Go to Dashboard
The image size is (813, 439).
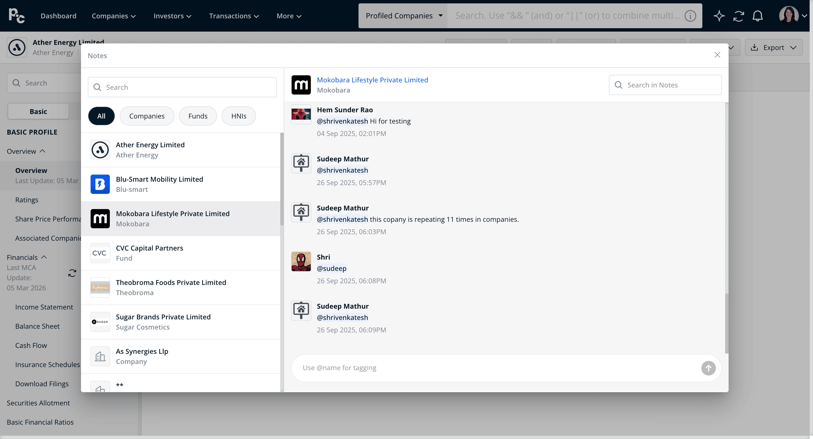pyautogui.click(x=58, y=16)
